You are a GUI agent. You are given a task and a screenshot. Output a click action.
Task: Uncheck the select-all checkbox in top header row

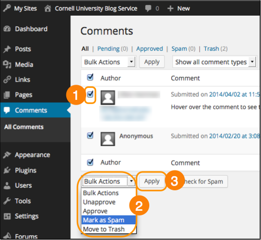click(x=90, y=77)
